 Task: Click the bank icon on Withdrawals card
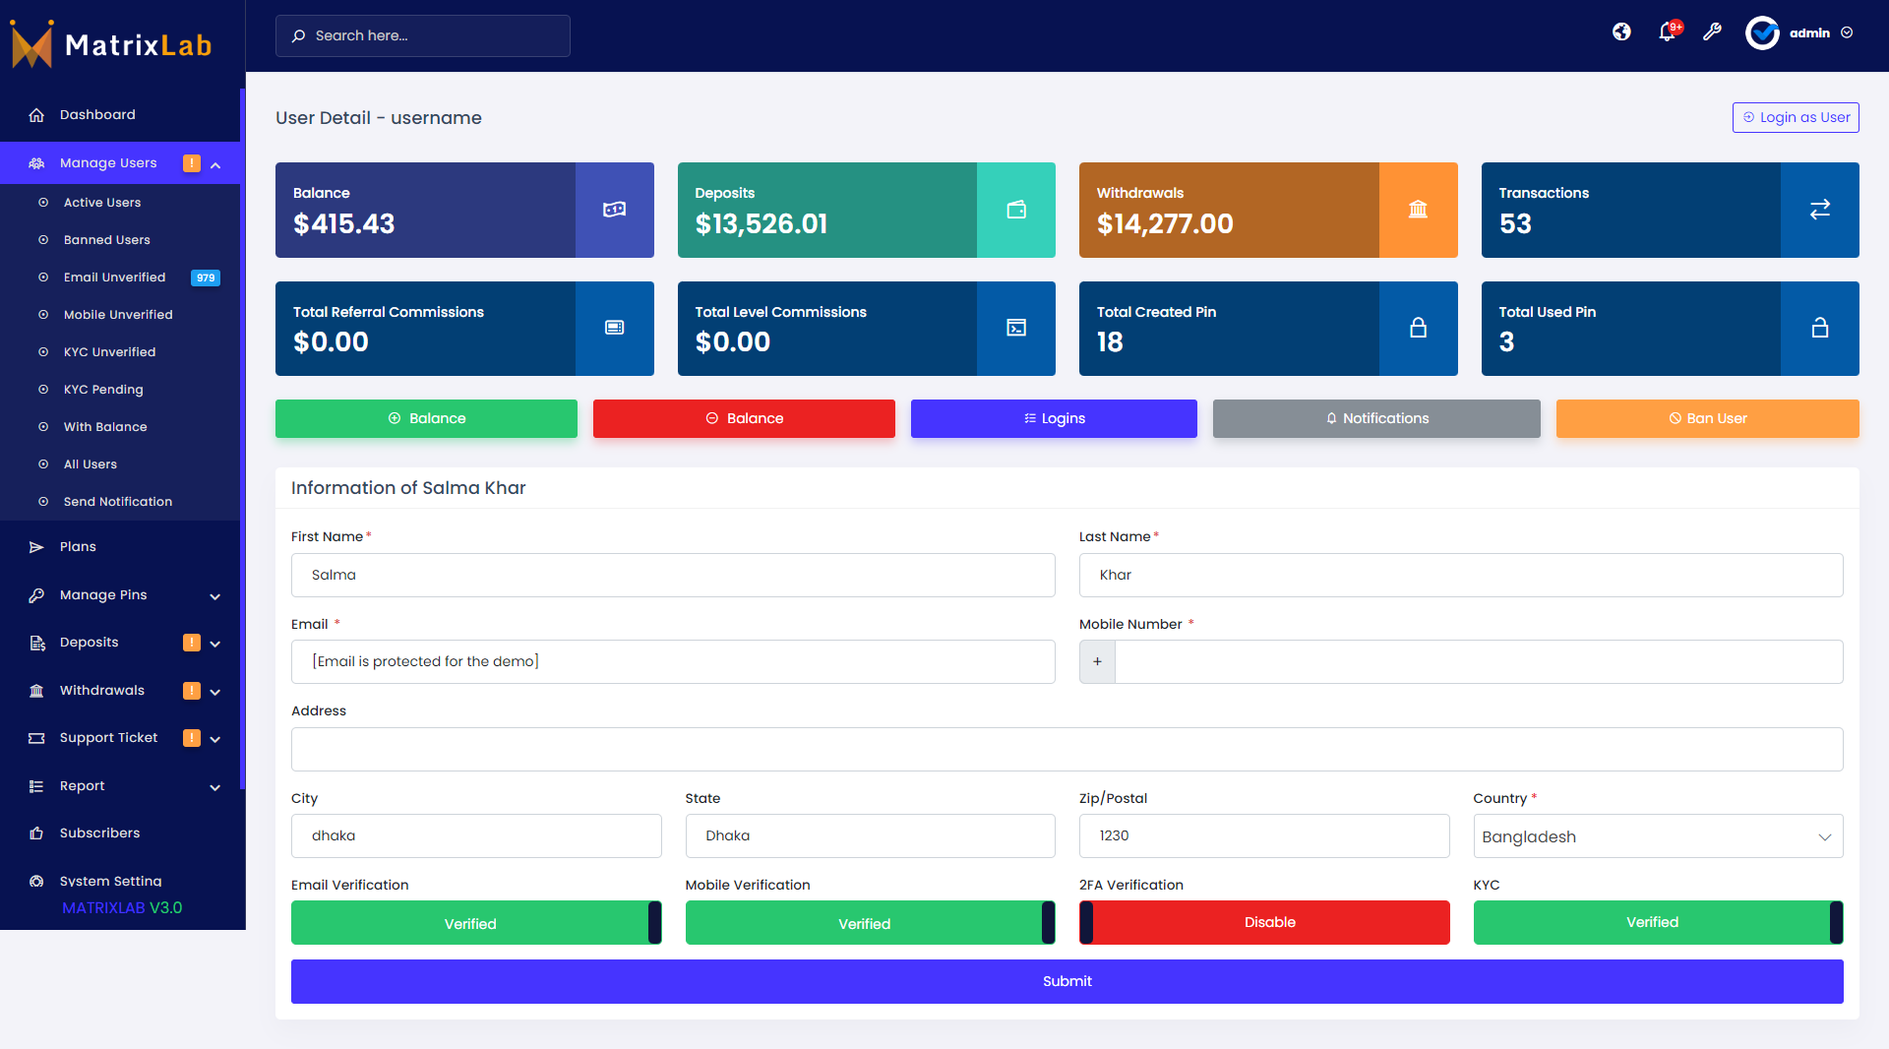[1418, 210]
